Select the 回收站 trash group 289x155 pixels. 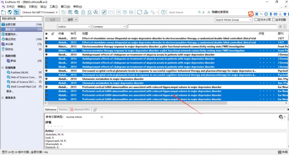coord(22,49)
